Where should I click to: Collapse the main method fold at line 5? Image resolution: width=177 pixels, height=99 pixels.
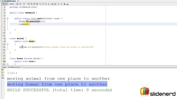point(7,18)
